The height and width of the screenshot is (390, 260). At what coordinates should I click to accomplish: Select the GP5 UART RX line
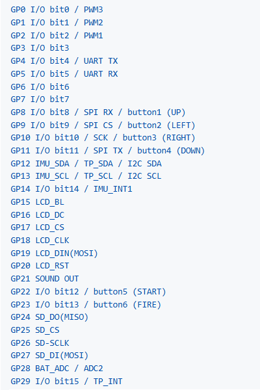click(x=64, y=74)
